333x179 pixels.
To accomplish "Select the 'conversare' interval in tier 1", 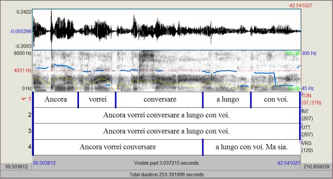I will (159, 99).
